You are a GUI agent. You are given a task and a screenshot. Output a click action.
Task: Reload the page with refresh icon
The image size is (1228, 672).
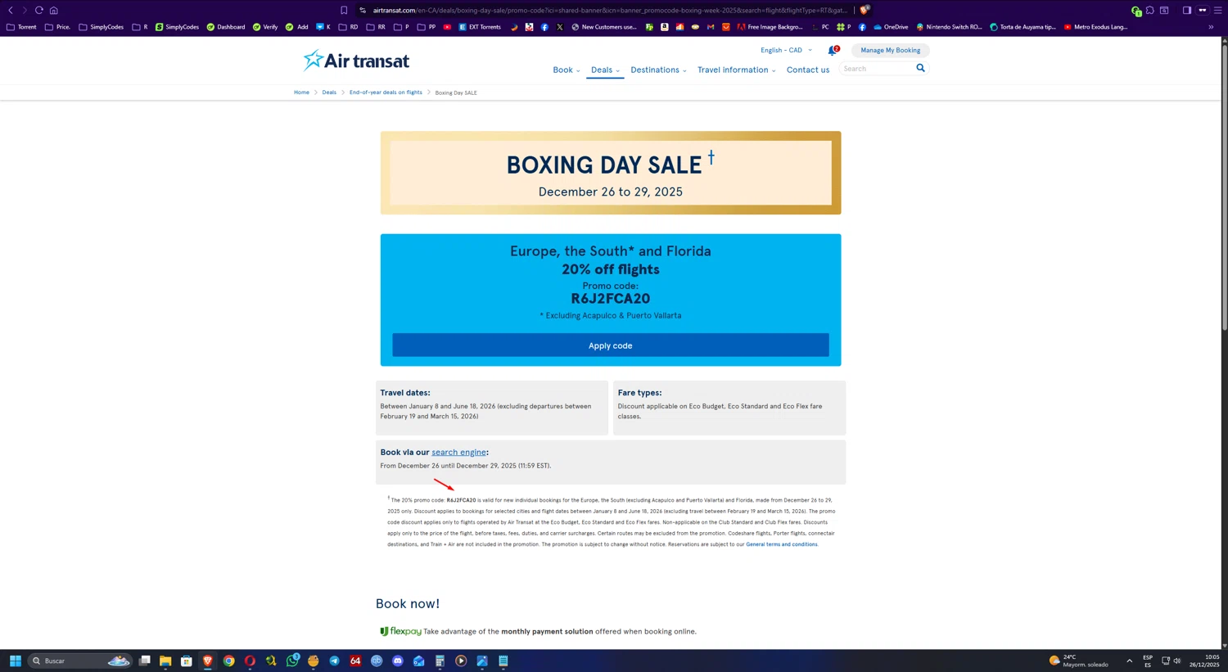[x=38, y=11]
